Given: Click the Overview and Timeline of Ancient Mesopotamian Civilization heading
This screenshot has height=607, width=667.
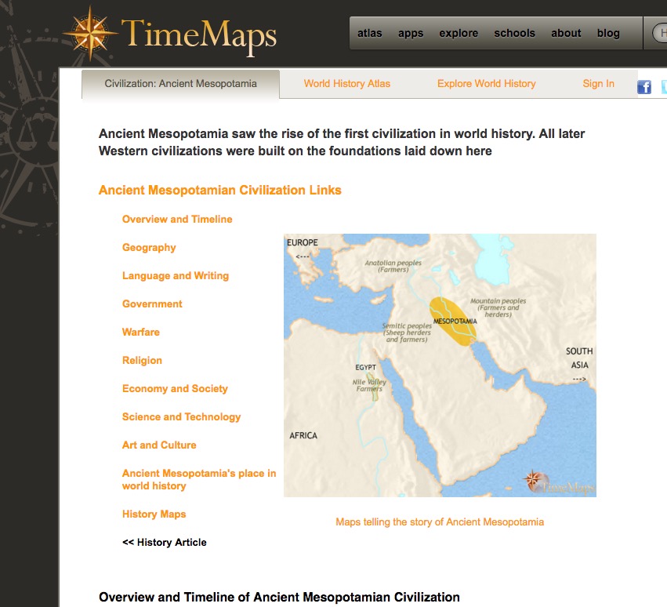Looking at the screenshot, I should pyautogui.click(x=279, y=598).
